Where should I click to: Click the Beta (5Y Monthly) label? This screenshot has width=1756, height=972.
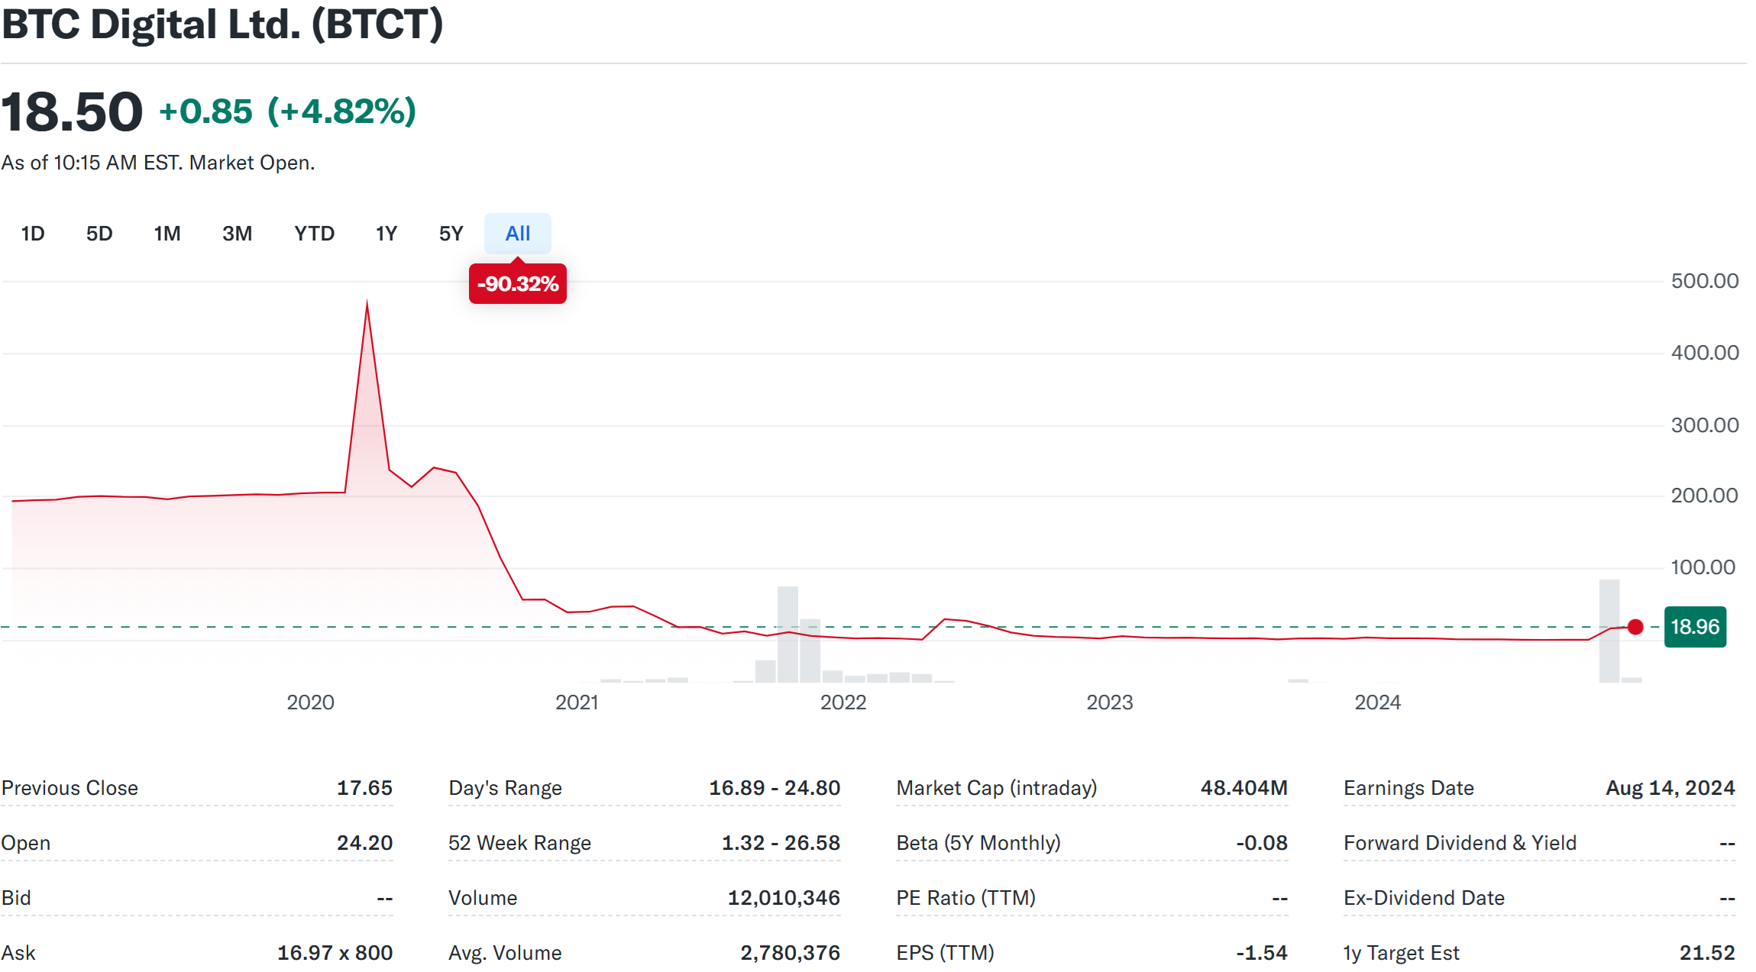(978, 843)
